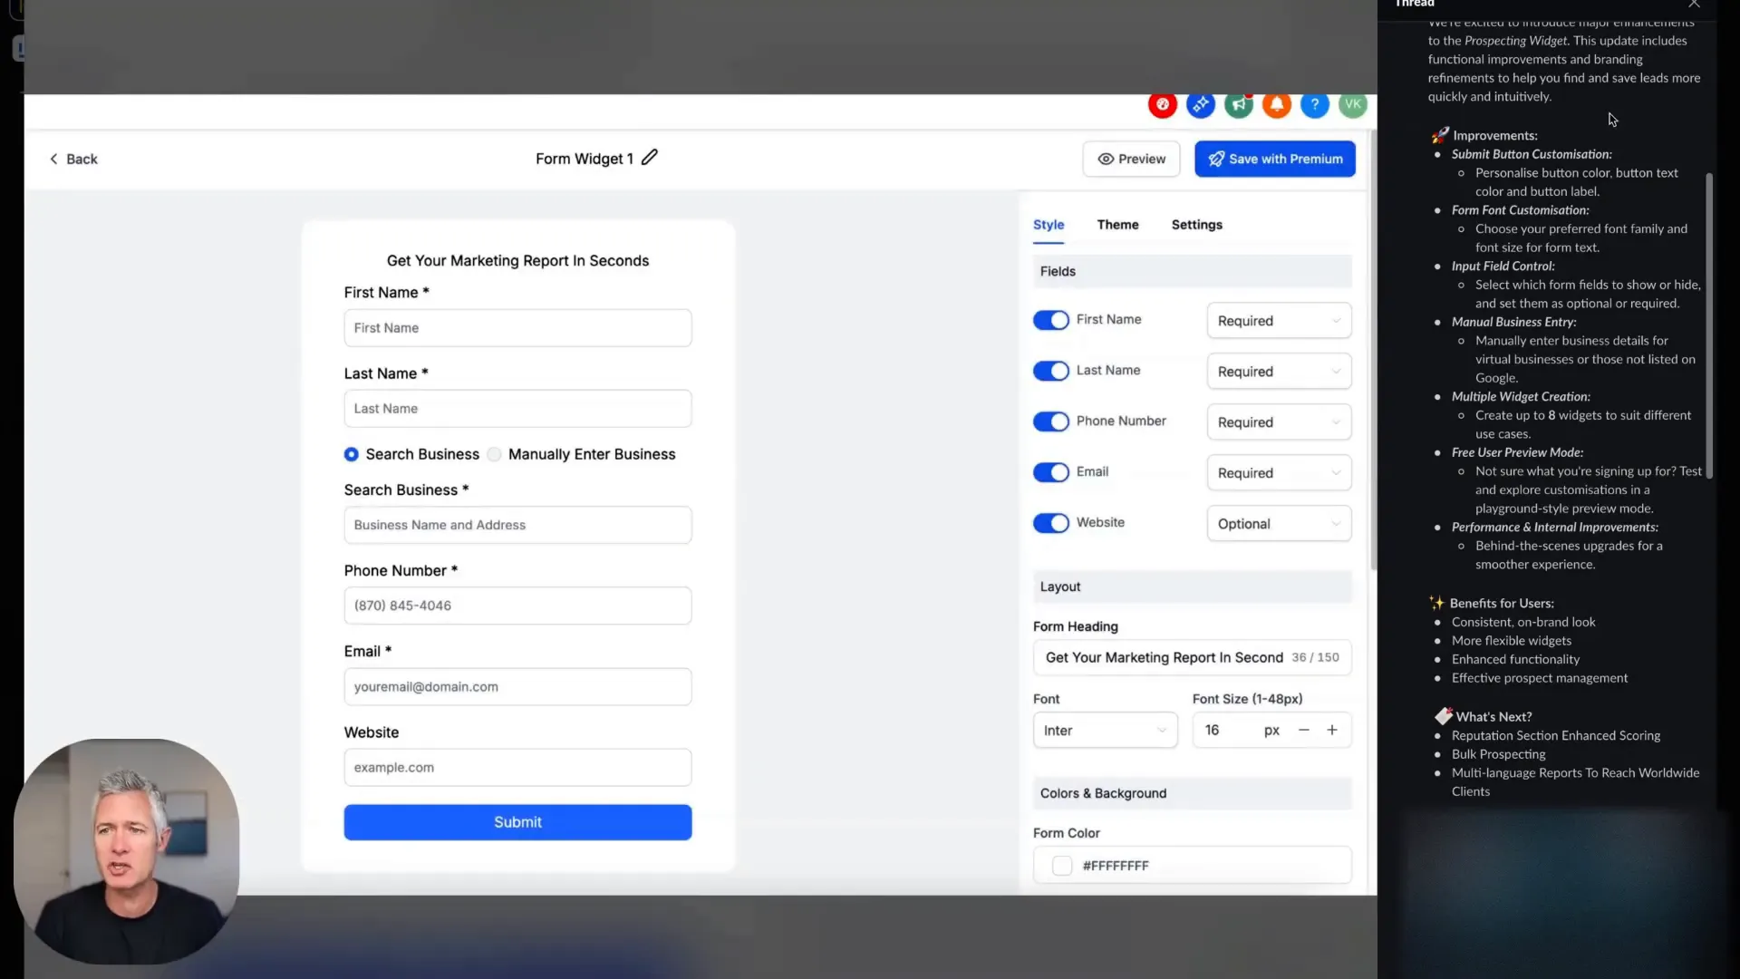
Task: Select the Search Business radio option
Action: tap(351, 454)
